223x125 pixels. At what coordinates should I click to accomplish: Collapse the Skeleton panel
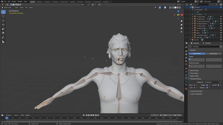coord(193,50)
